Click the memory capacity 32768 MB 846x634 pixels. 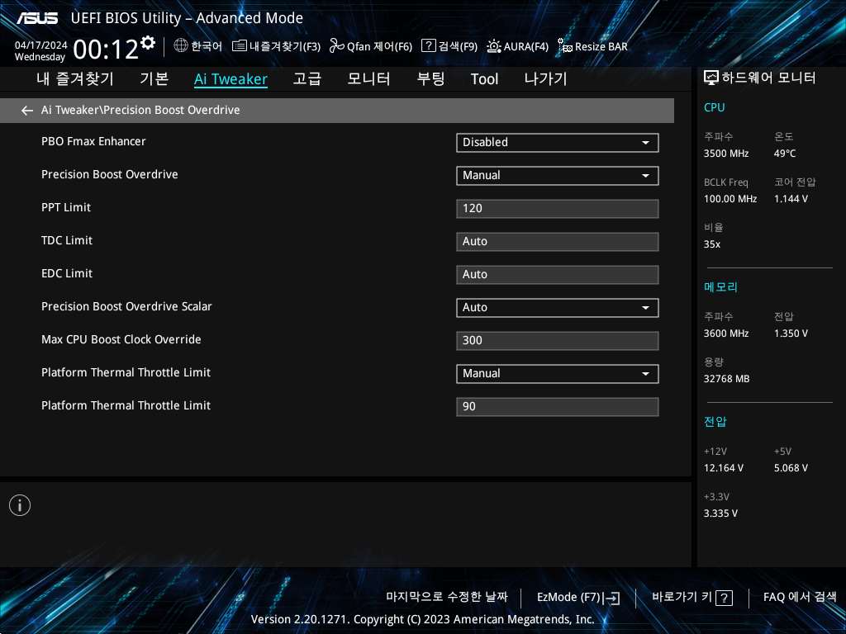coord(726,379)
